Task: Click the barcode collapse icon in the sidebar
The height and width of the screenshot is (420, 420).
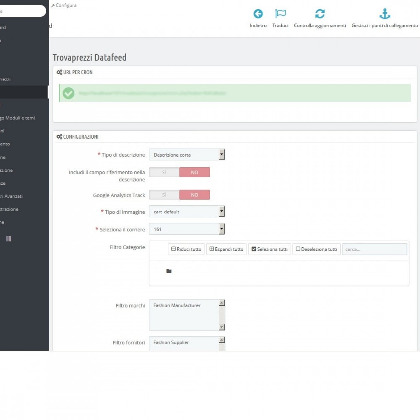Action: pos(8,239)
